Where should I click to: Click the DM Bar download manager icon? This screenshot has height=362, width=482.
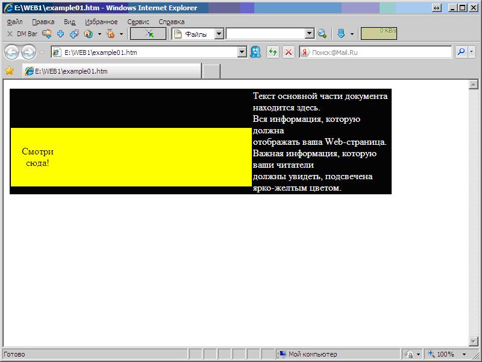point(47,34)
